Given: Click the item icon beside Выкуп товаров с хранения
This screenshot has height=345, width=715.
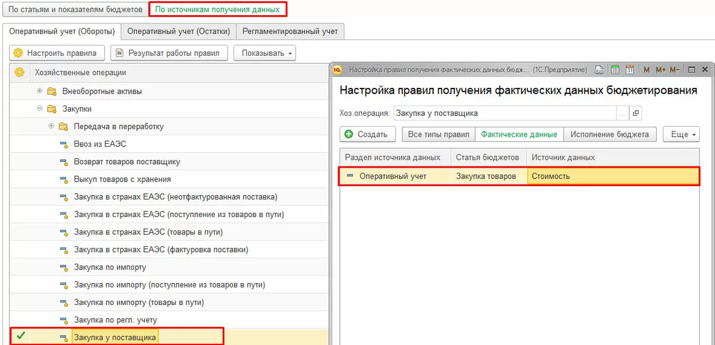Looking at the screenshot, I should [x=63, y=179].
